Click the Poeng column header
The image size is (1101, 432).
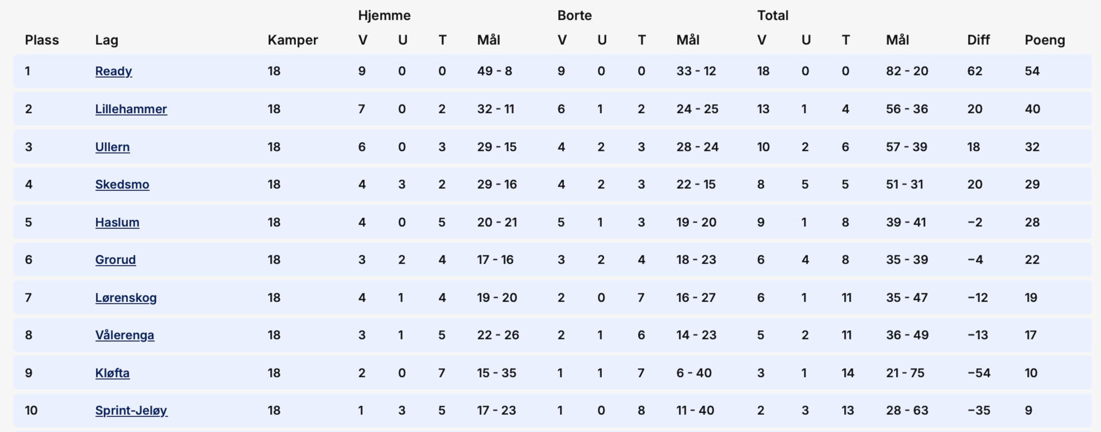pyautogui.click(x=1045, y=40)
